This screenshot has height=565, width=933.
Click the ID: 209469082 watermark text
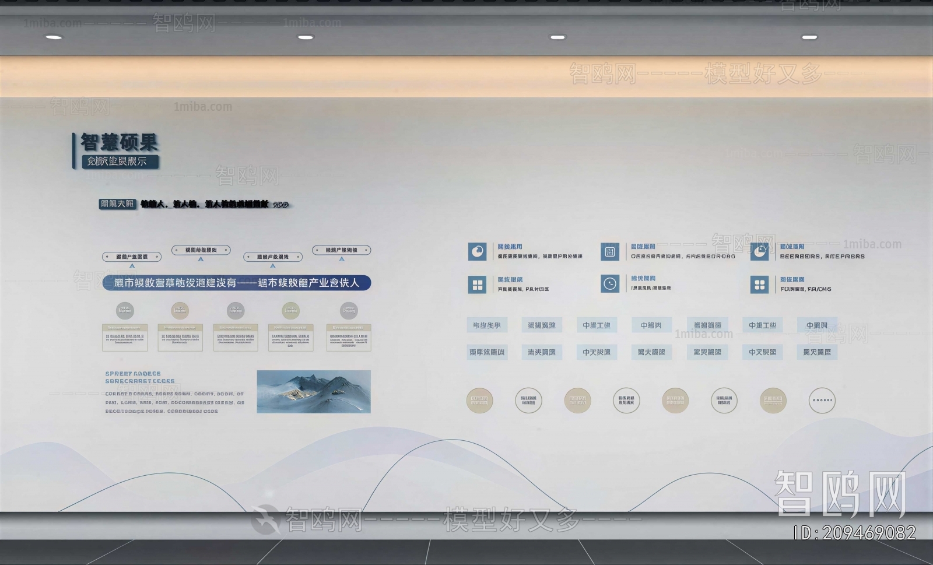854,532
